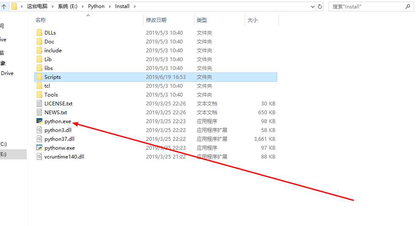Click the python.exe application icon

tap(39, 121)
